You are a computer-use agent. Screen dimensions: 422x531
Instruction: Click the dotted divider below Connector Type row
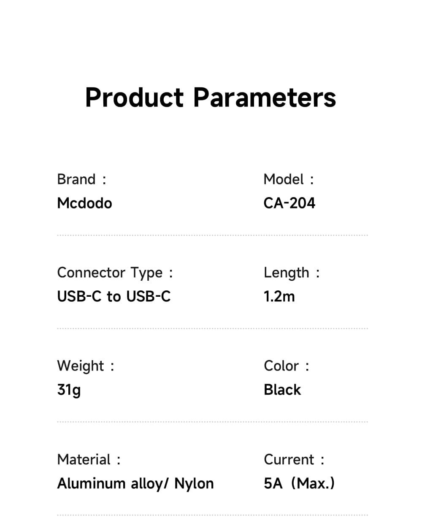[x=212, y=328]
